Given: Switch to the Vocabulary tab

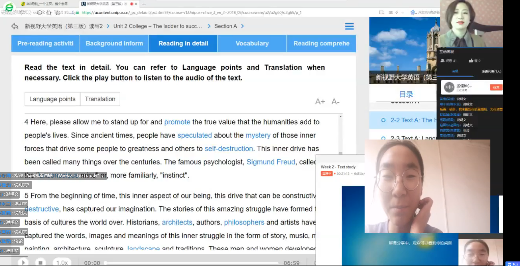Looking at the screenshot, I should pyautogui.click(x=252, y=44).
